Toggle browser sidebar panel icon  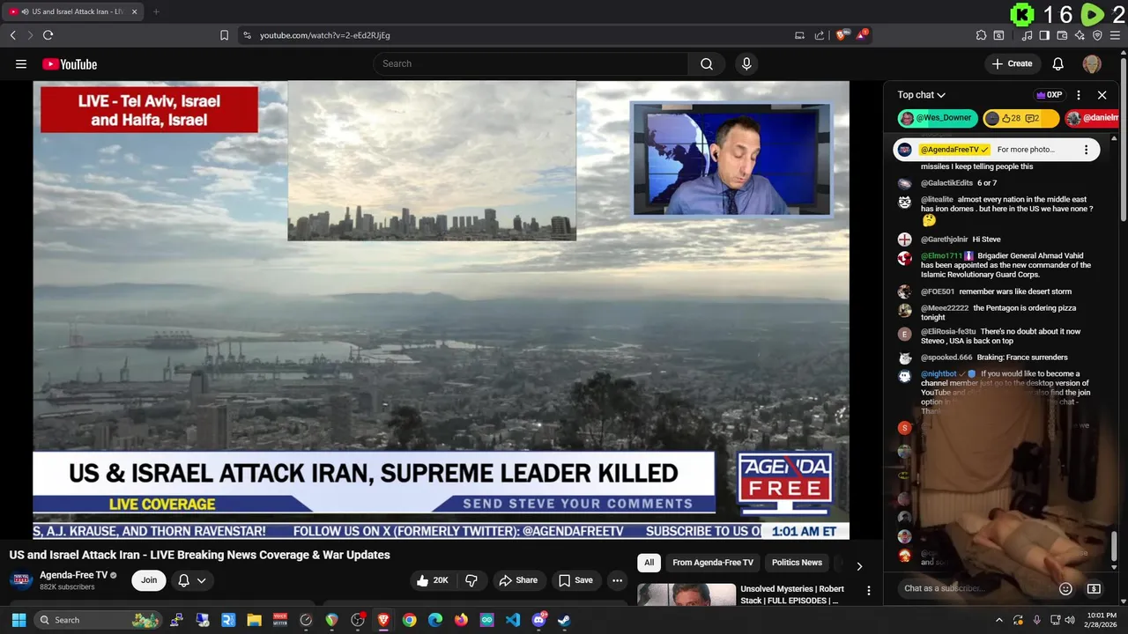(x=1044, y=35)
